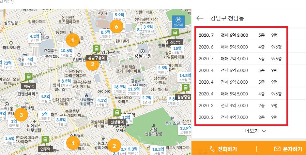
Task: Open the 4.1억 price tag
Action: pos(102,103)
